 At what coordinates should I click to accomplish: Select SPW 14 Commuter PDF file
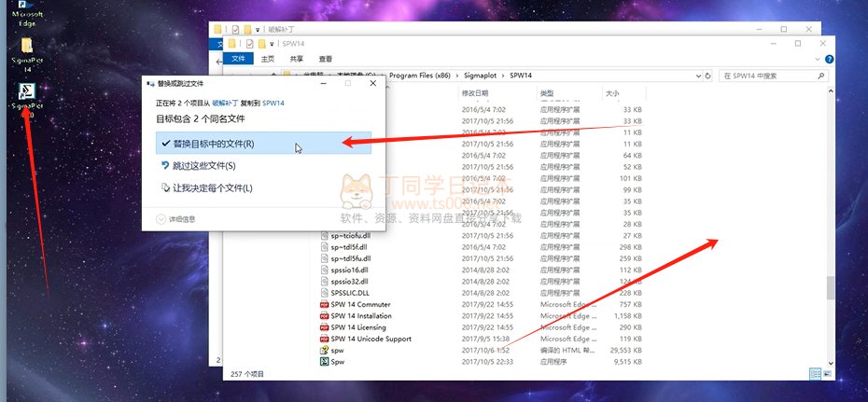[x=360, y=304]
